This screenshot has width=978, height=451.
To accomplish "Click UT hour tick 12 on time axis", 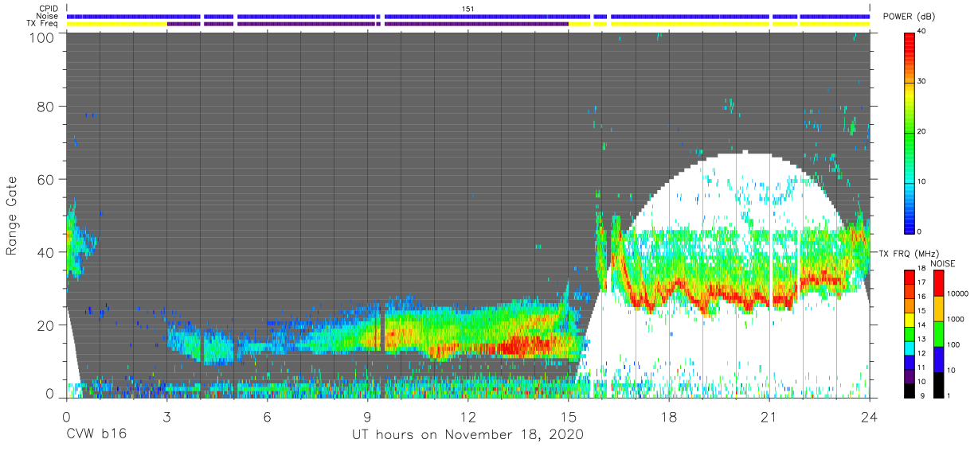I will (x=467, y=416).
